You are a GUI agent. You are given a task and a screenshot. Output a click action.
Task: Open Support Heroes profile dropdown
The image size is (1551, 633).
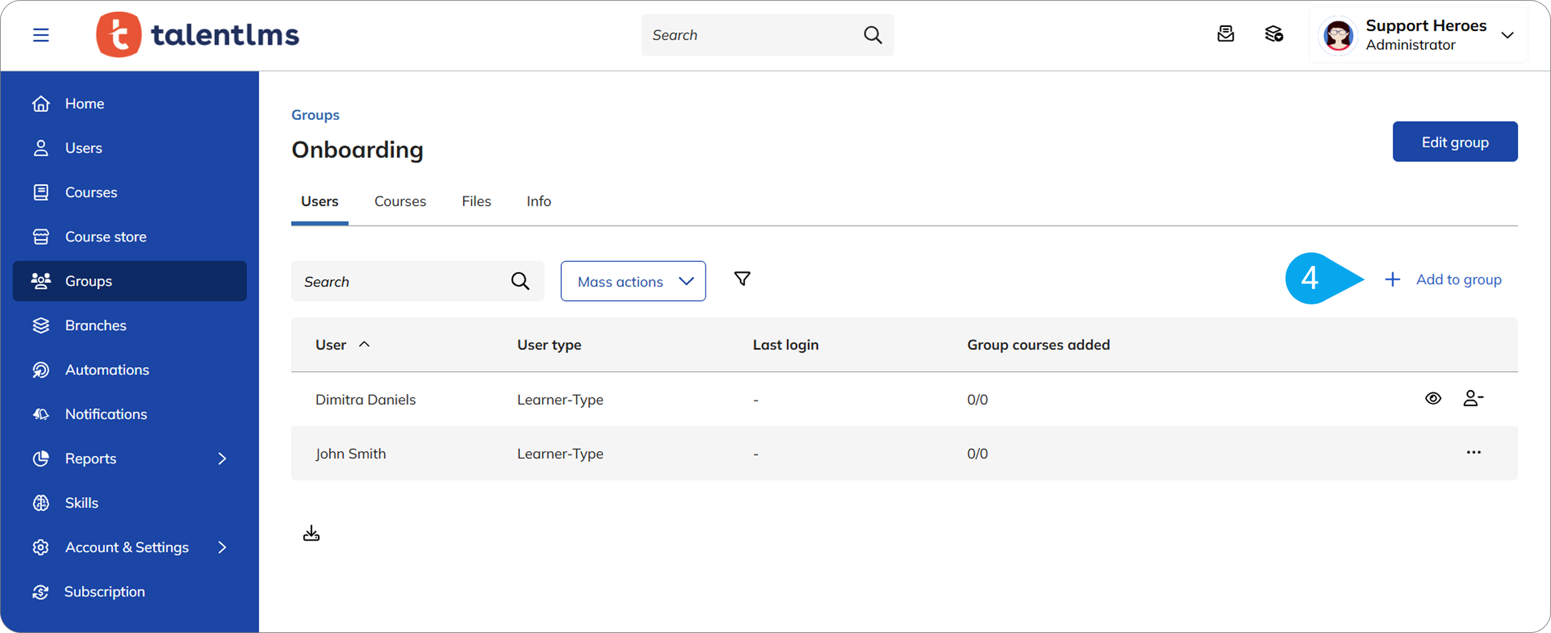1507,35
